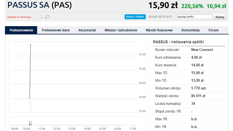The image size is (233, 131).
Task: Open the Komunikaty tab
Action: tap(191, 30)
